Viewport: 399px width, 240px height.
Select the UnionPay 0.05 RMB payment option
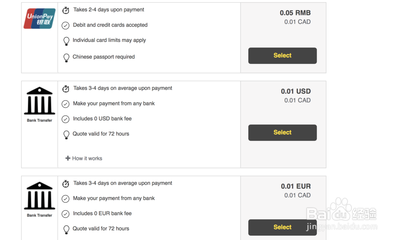(282, 56)
